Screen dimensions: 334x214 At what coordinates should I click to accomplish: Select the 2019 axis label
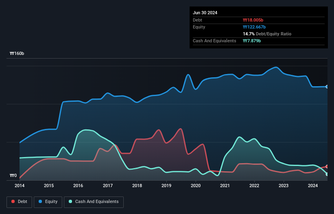pyautogui.click(x=166, y=186)
